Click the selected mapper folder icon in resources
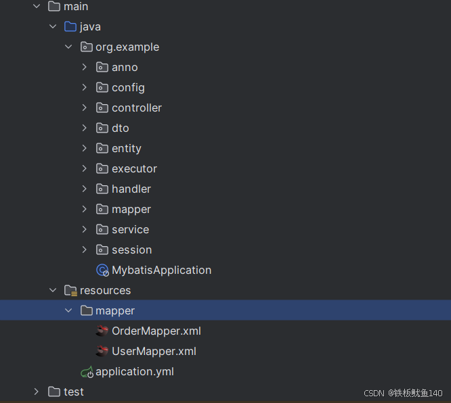The image size is (451, 403). [x=86, y=310]
